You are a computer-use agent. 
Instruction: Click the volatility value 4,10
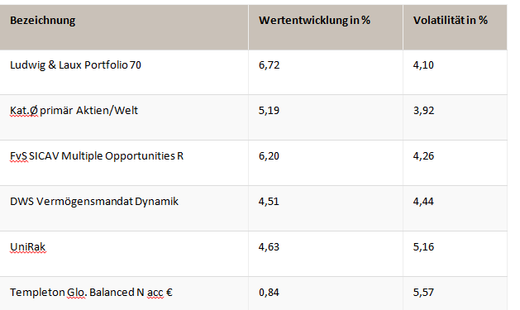click(423, 65)
